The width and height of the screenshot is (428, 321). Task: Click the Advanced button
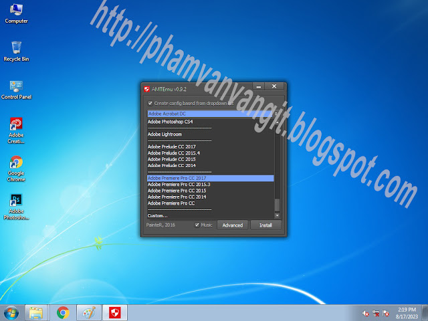[233, 225]
